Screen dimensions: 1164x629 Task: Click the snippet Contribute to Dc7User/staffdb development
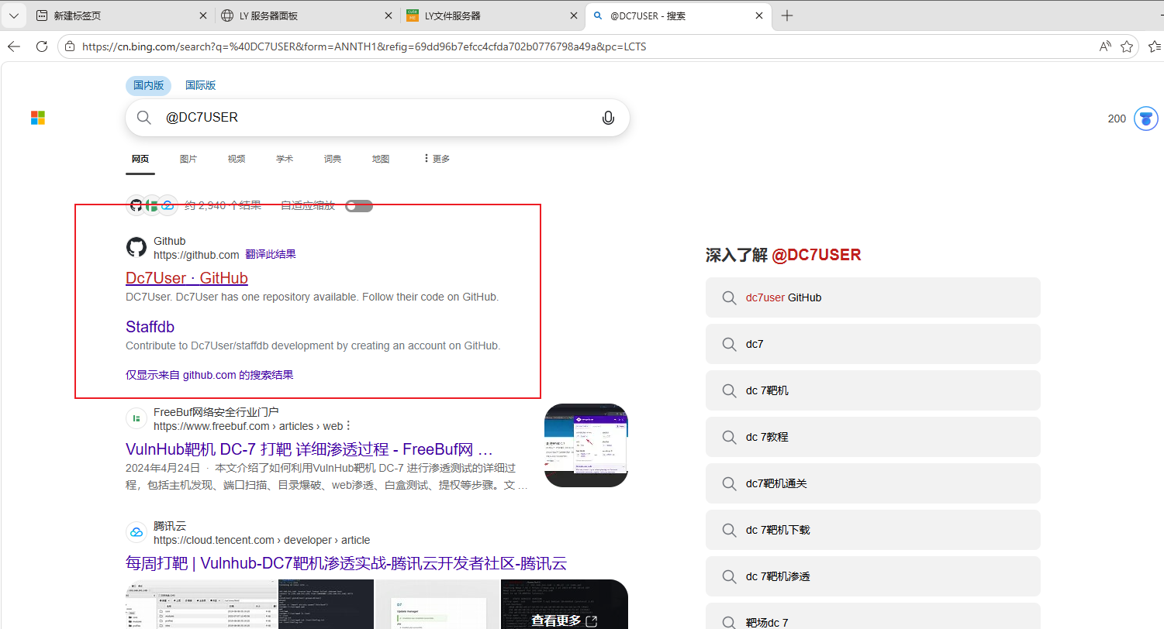pyautogui.click(x=313, y=345)
